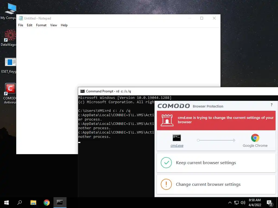This screenshot has width=278, height=208.
Task: Open the volume speaker tray icon
Action: point(243,203)
